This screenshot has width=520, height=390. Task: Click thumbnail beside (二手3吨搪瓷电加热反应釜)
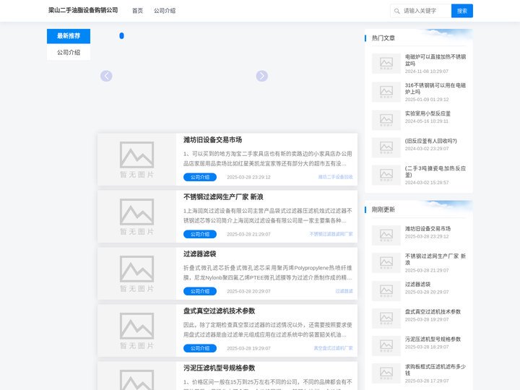(x=386, y=175)
